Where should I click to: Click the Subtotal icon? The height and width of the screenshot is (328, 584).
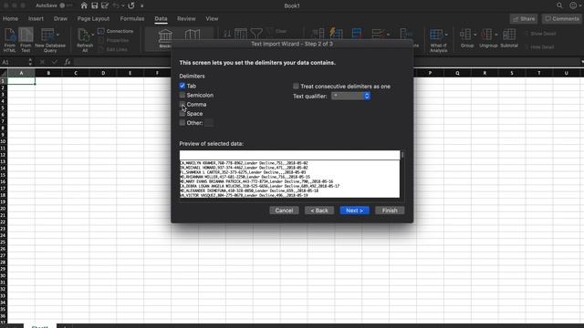click(x=509, y=35)
